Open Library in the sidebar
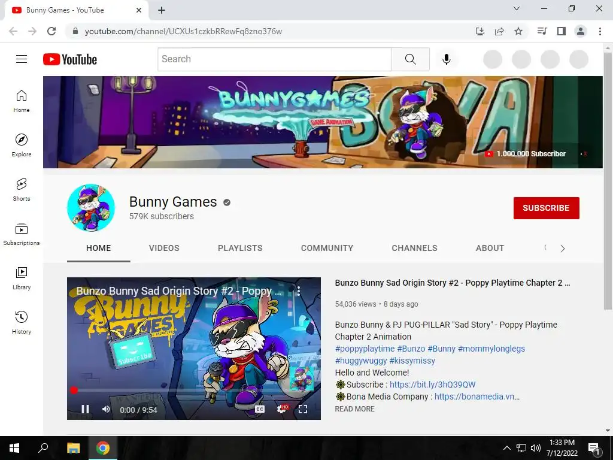613x460 pixels. (22, 278)
